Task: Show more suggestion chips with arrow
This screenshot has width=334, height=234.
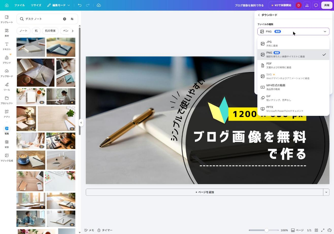Action: pyautogui.click(x=73, y=31)
